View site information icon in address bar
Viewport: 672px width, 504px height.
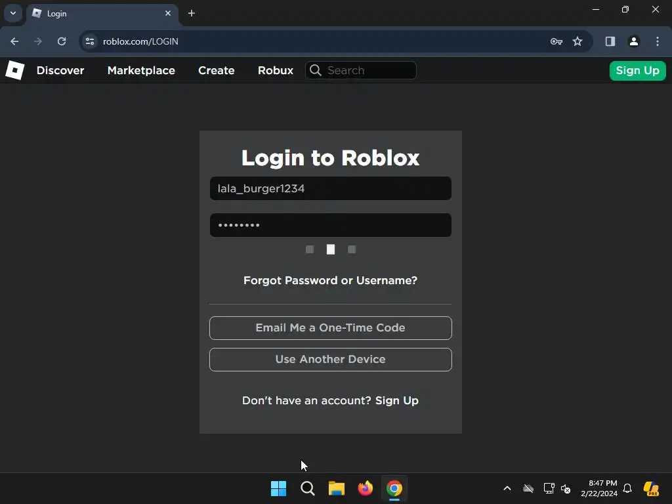(90, 41)
